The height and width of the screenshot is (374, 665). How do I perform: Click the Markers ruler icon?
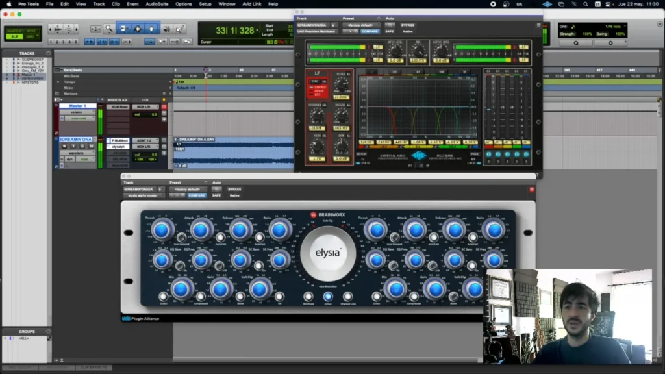(x=57, y=93)
